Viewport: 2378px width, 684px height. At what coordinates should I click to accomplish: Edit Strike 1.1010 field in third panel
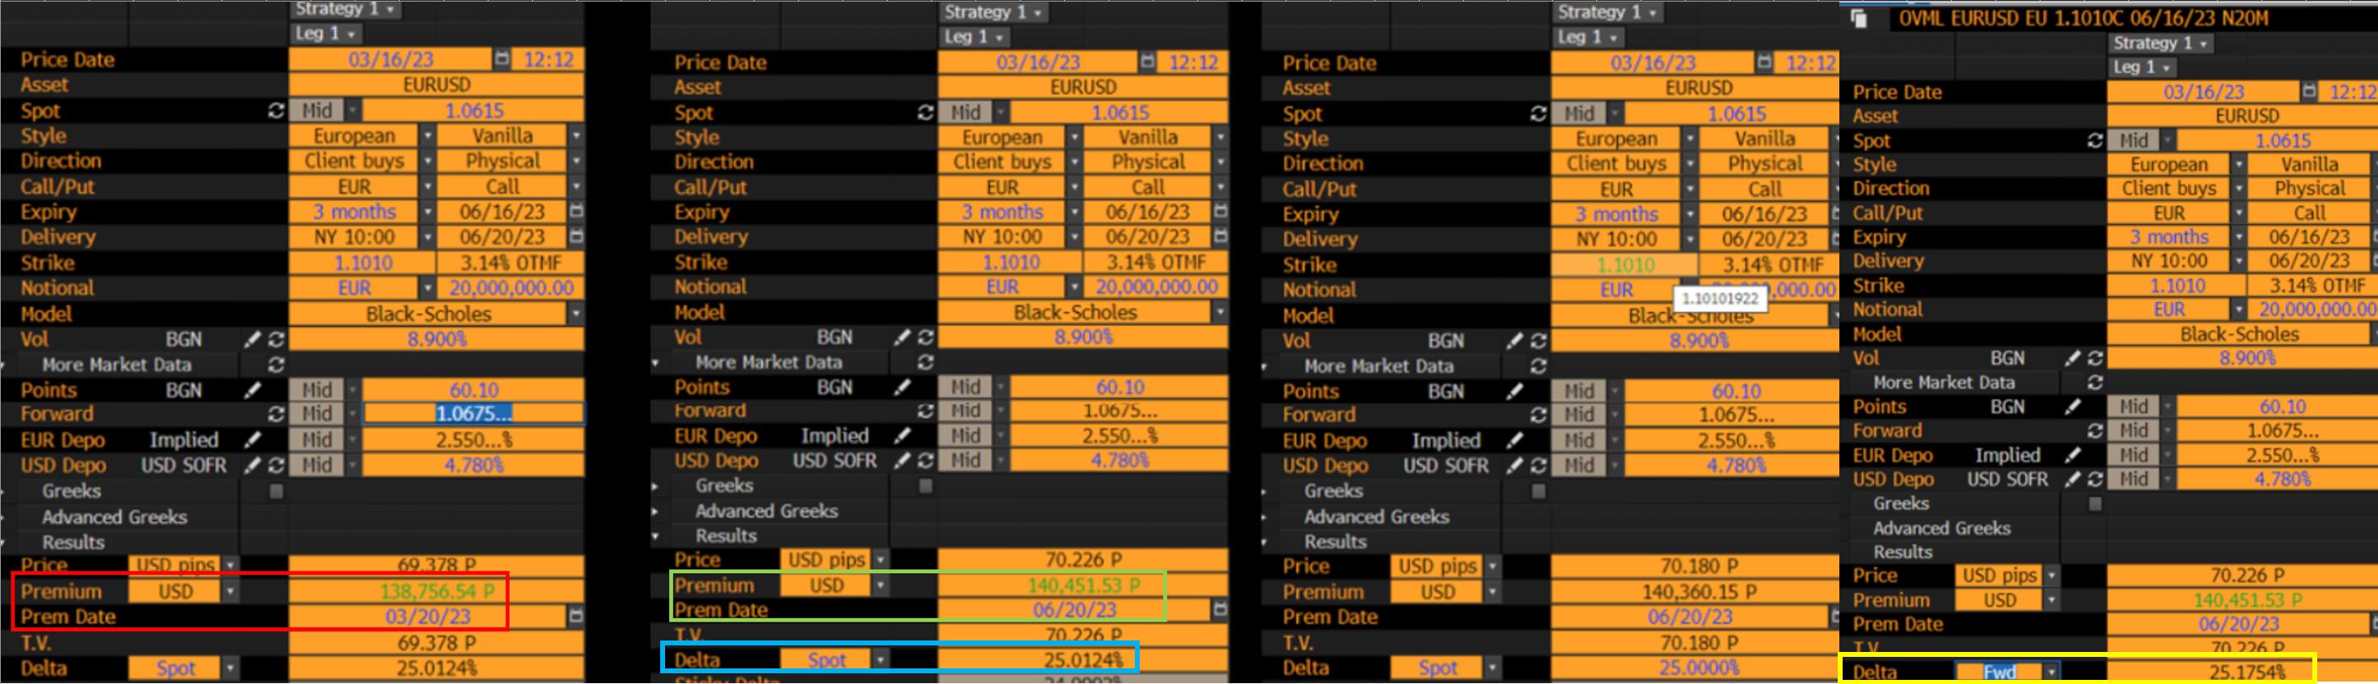click(1625, 265)
